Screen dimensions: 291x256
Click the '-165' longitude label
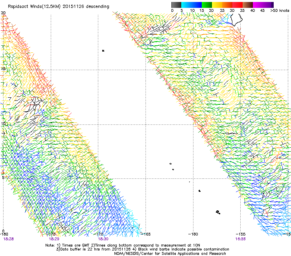point(146,234)
